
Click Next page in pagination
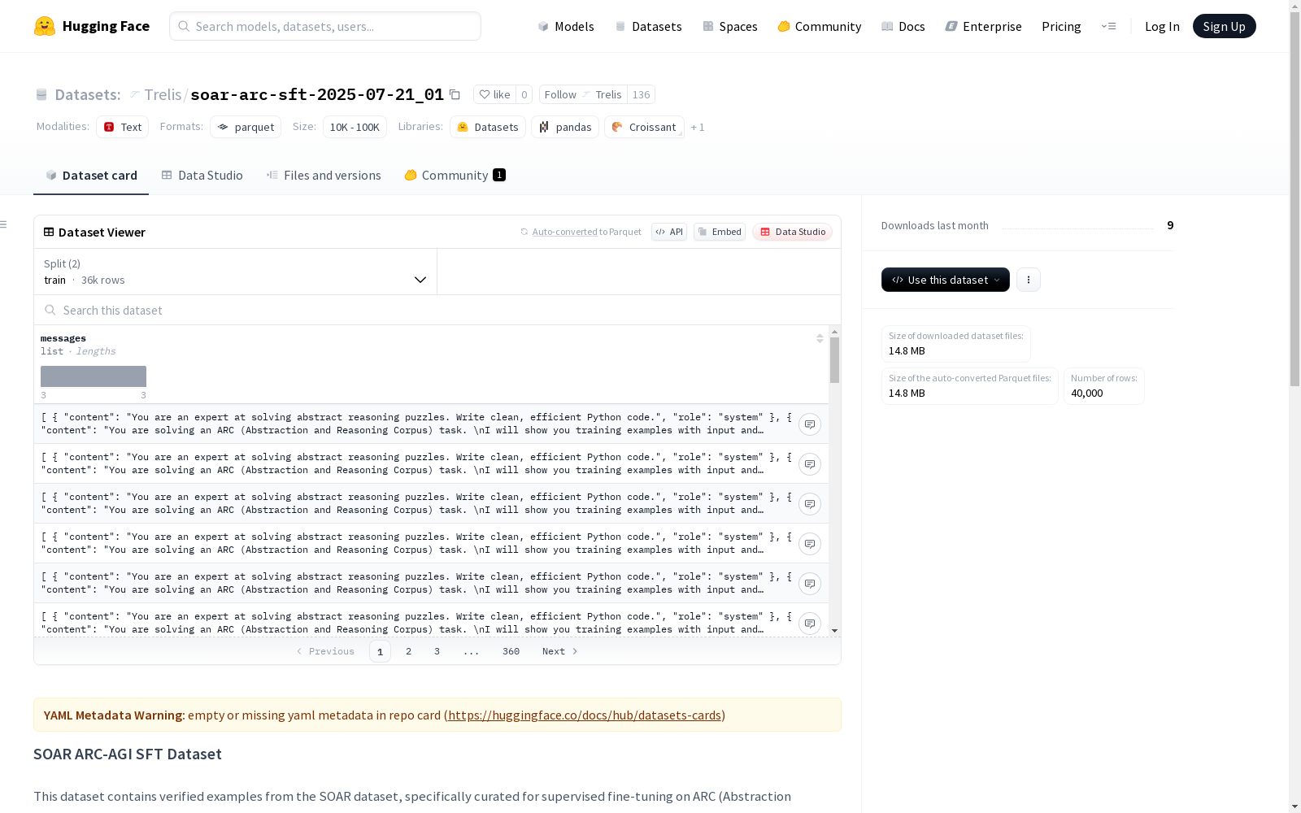click(559, 651)
